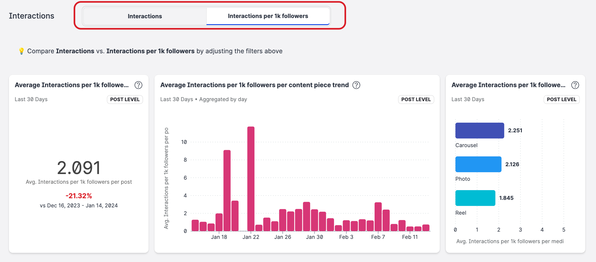Click the tallest bar at Jan 22
The height and width of the screenshot is (262, 596).
click(x=251, y=179)
